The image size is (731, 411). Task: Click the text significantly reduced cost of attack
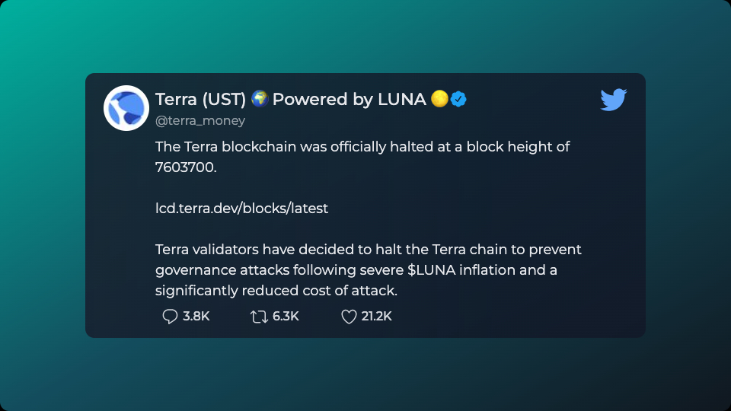(276, 291)
